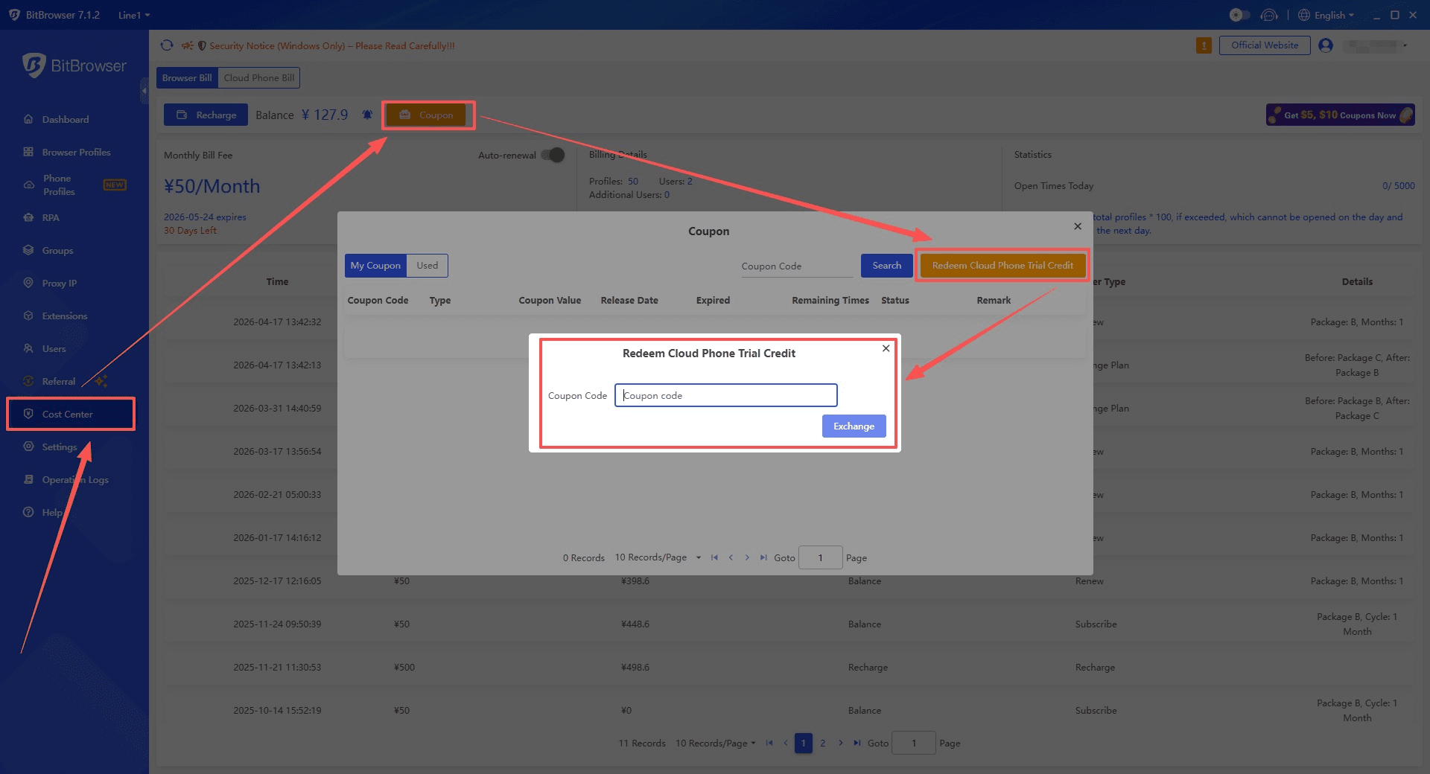Expand the user account dropdown arrow
Image resolution: width=1430 pixels, height=774 pixels.
(1405, 45)
